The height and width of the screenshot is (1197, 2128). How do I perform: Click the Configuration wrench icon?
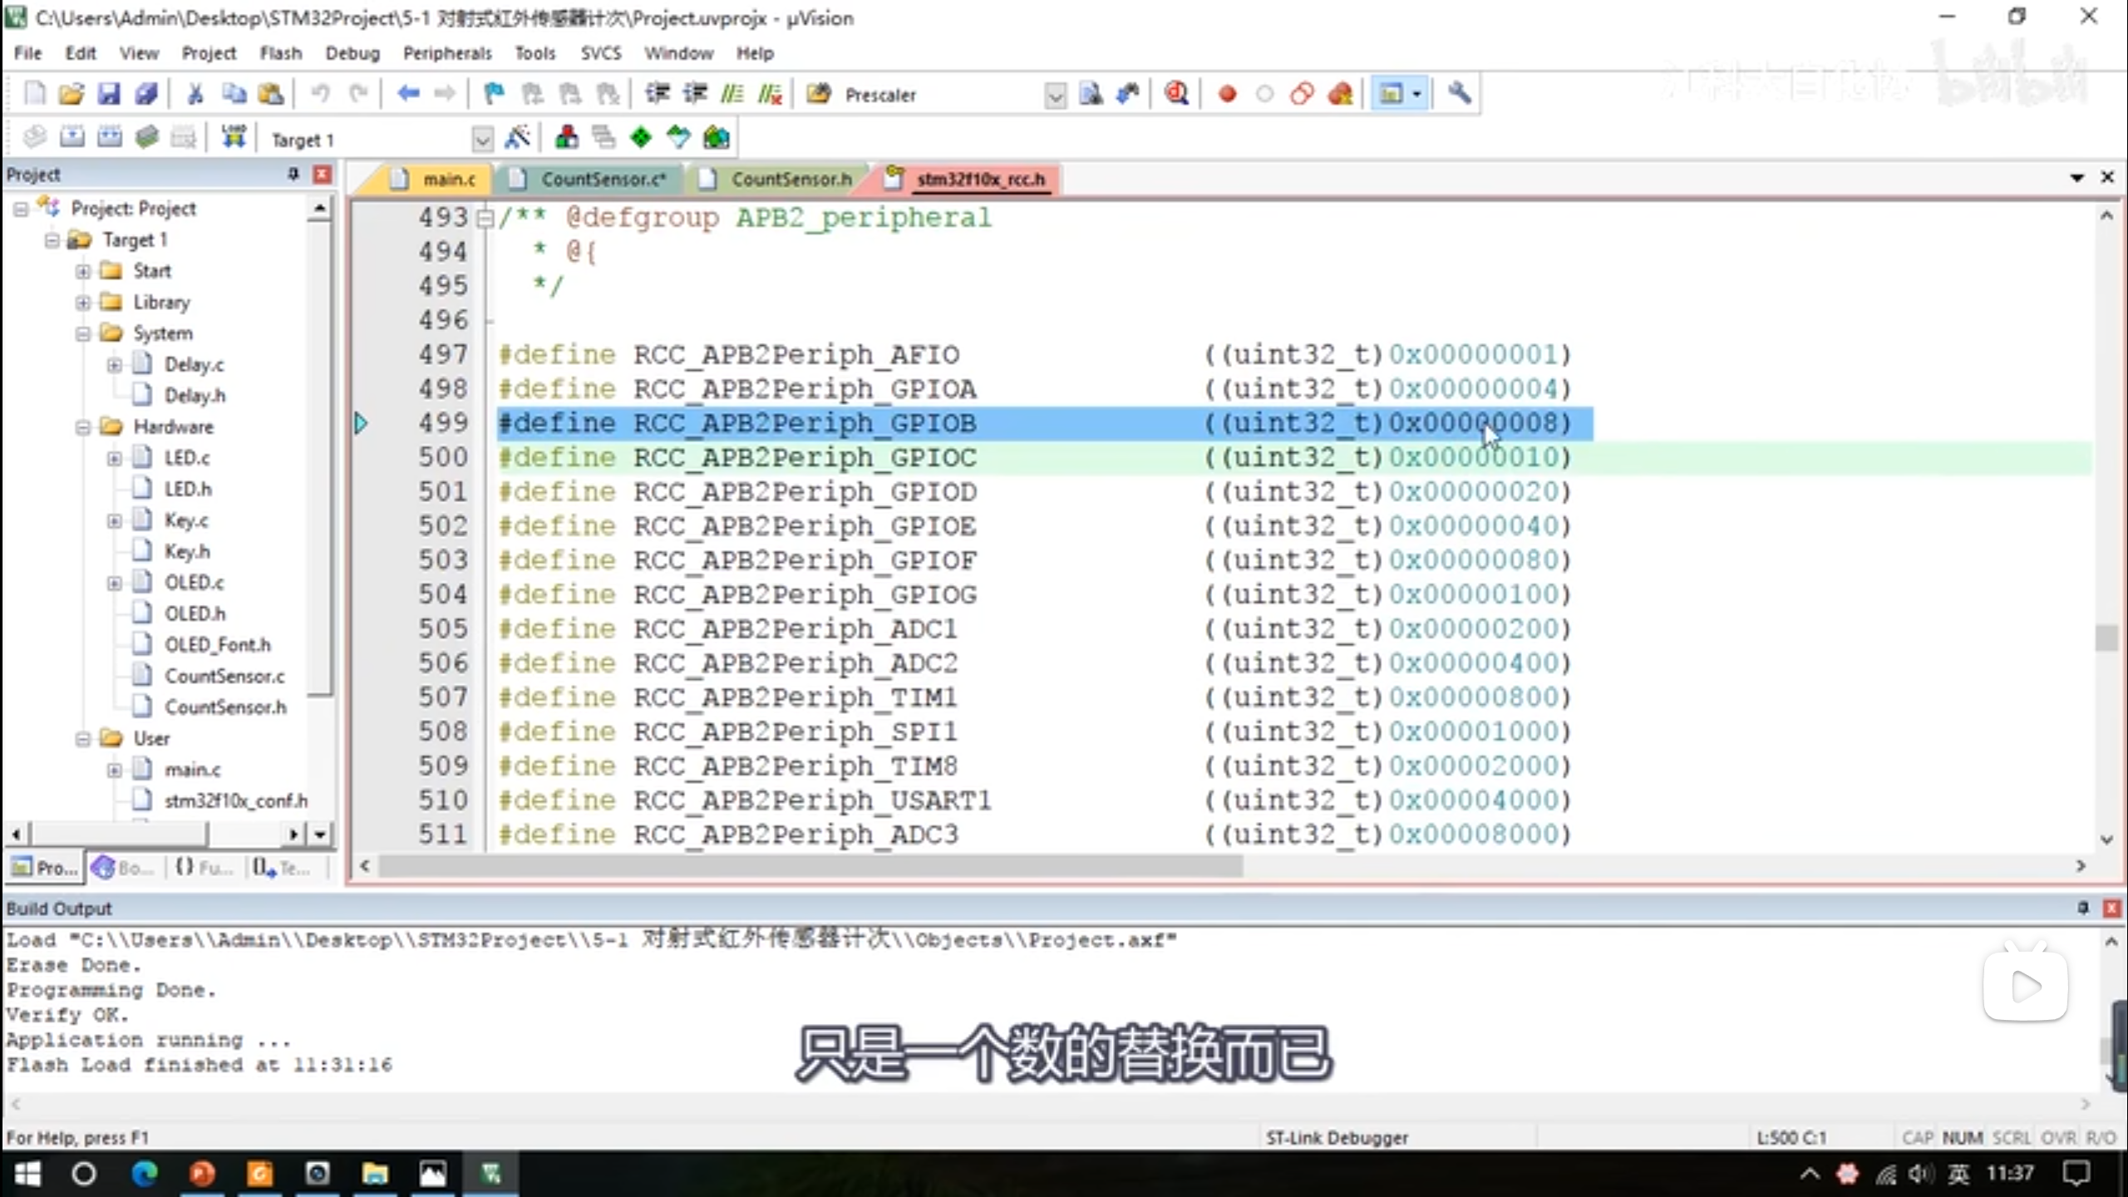pos(1459,94)
